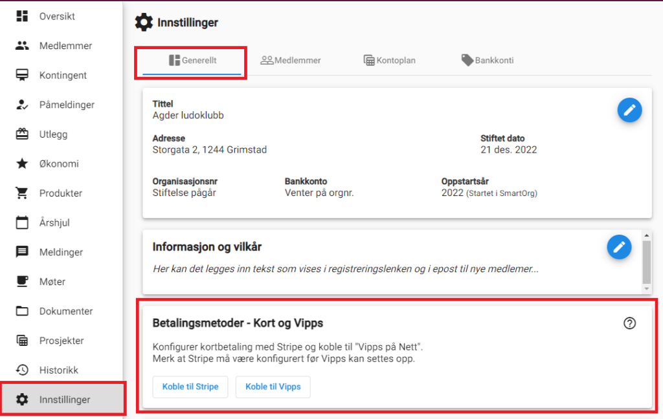Go to Oversikt menu label

tap(57, 16)
